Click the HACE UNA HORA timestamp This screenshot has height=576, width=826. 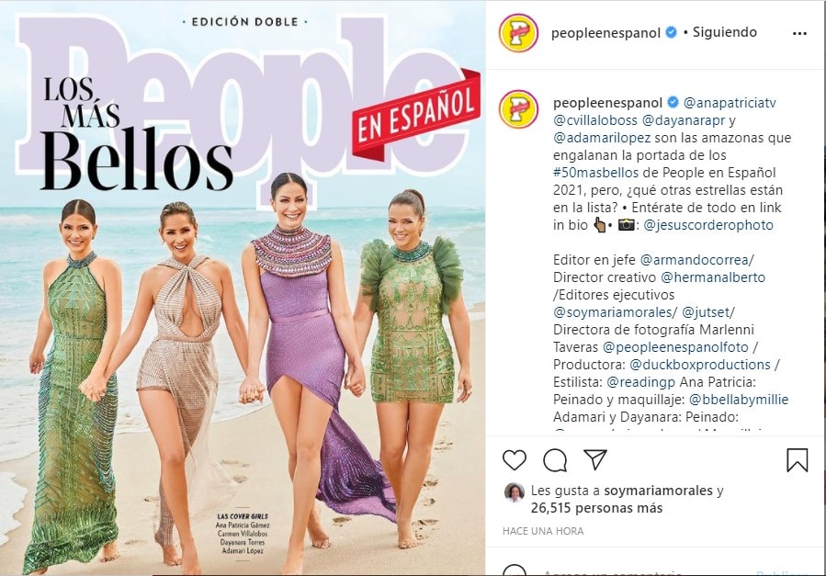click(x=543, y=531)
